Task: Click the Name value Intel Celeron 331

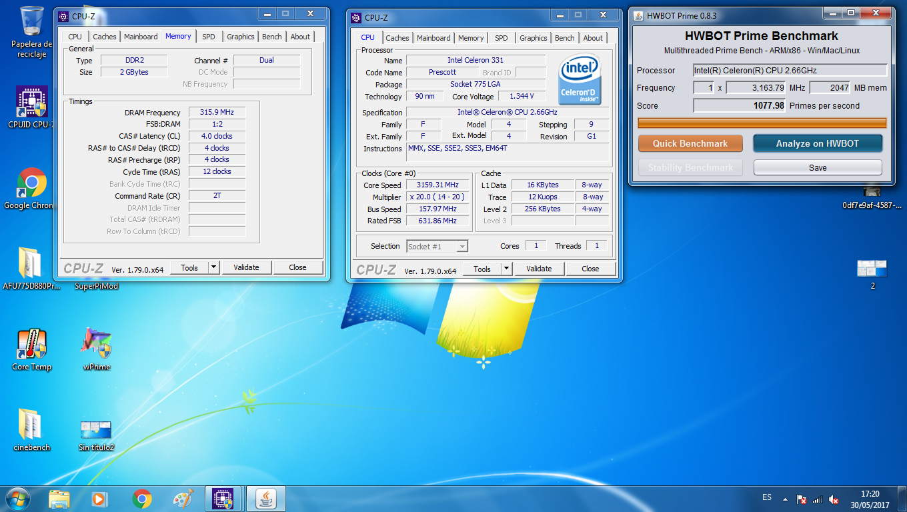Action: click(x=476, y=60)
